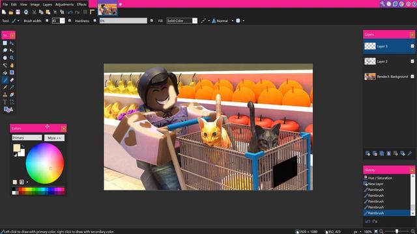Click the Open folder icon
This screenshot has height=234, width=417.
coord(11,12)
